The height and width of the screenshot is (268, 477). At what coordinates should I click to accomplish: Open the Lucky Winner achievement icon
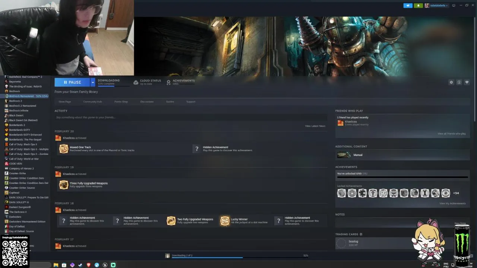(225, 221)
